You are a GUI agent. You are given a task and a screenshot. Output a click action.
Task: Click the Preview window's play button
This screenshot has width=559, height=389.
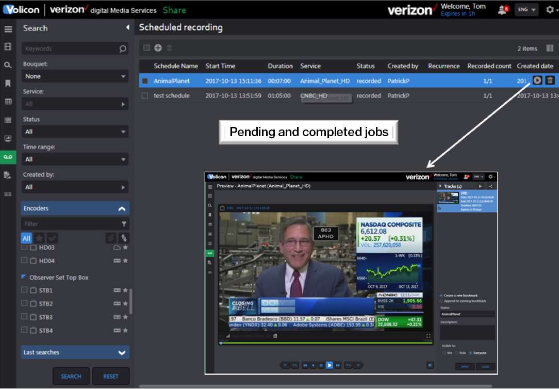click(330, 365)
